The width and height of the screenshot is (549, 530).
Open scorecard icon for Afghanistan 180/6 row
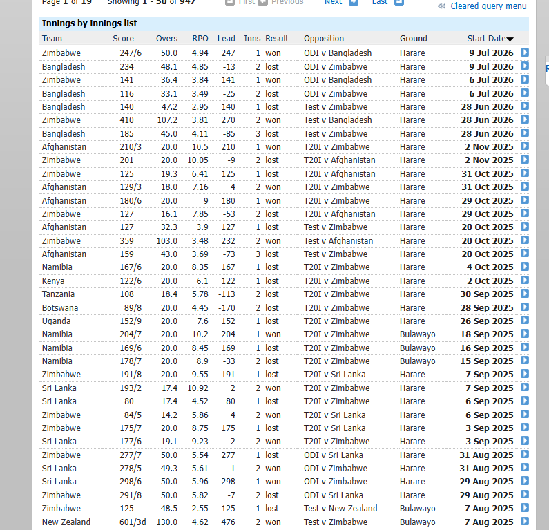point(525,200)
